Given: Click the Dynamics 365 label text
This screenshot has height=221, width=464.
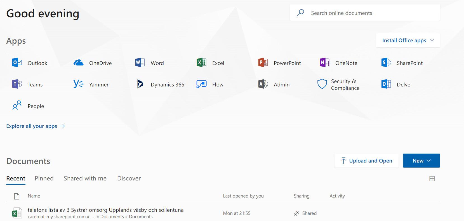Looking at the screenshot, I should coord(168,84).
